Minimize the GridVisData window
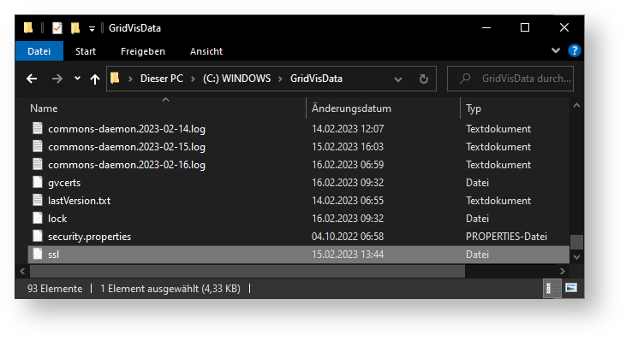 click(x=486, y=27)
